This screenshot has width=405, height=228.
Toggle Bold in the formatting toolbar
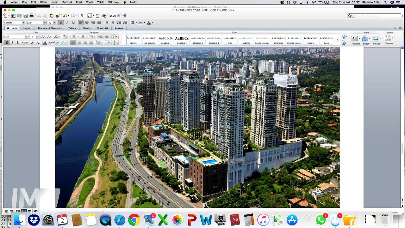click(61, 23)
